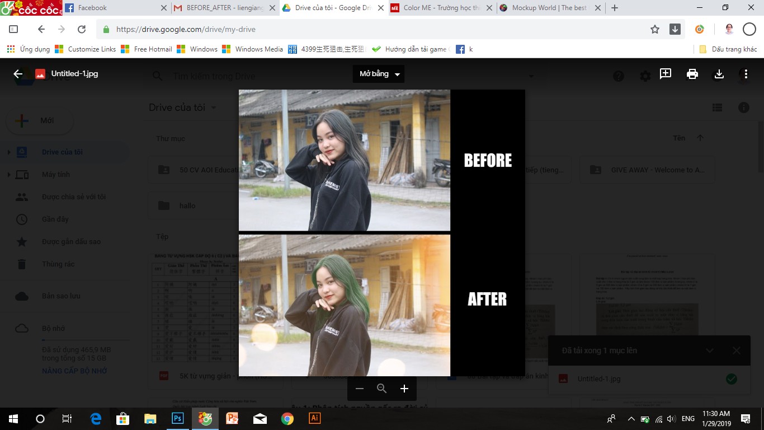Click the BEFORE/AFTER preview image
The height and width of the screenshot is (430, 764).
click(381, 233)
